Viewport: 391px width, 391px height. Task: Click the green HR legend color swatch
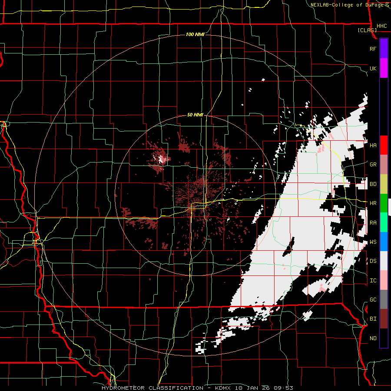(x=384, y=203)
